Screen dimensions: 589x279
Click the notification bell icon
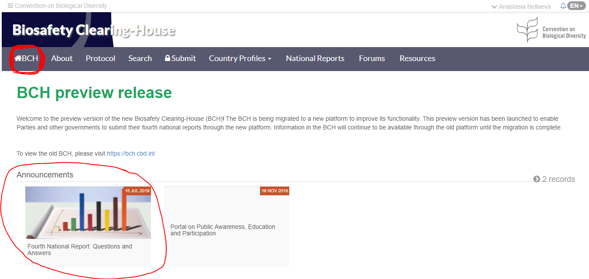(563, 6)
